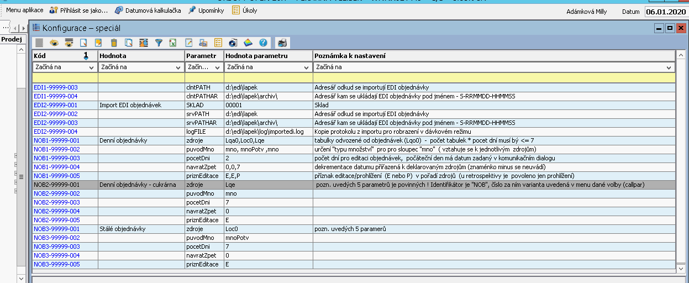This screenshot has height=283, width=689.
Task: Open the Datumová kalkulačka tool
Action: [x=148, y=11]
